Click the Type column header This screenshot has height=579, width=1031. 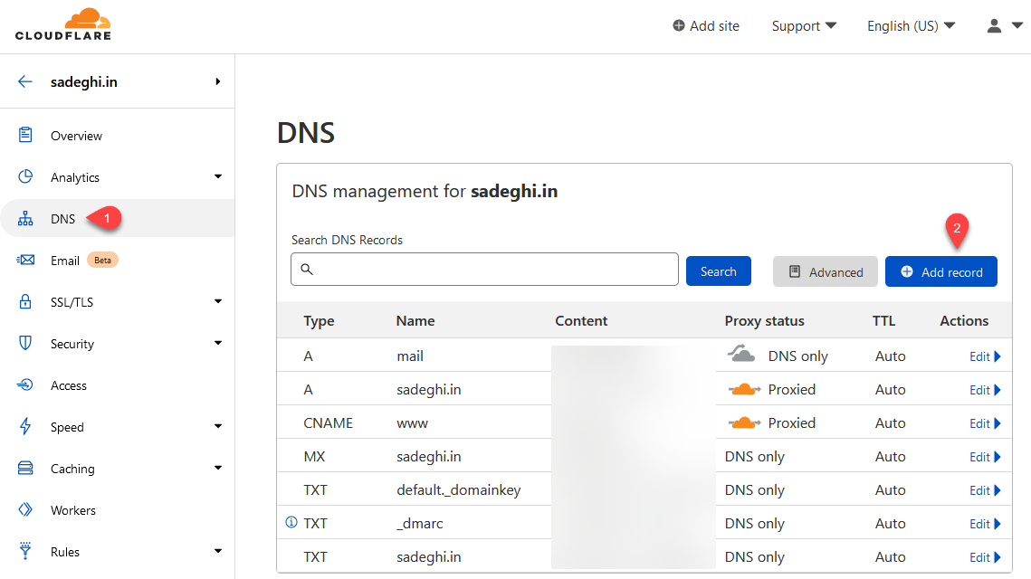[x=319, y=321]
